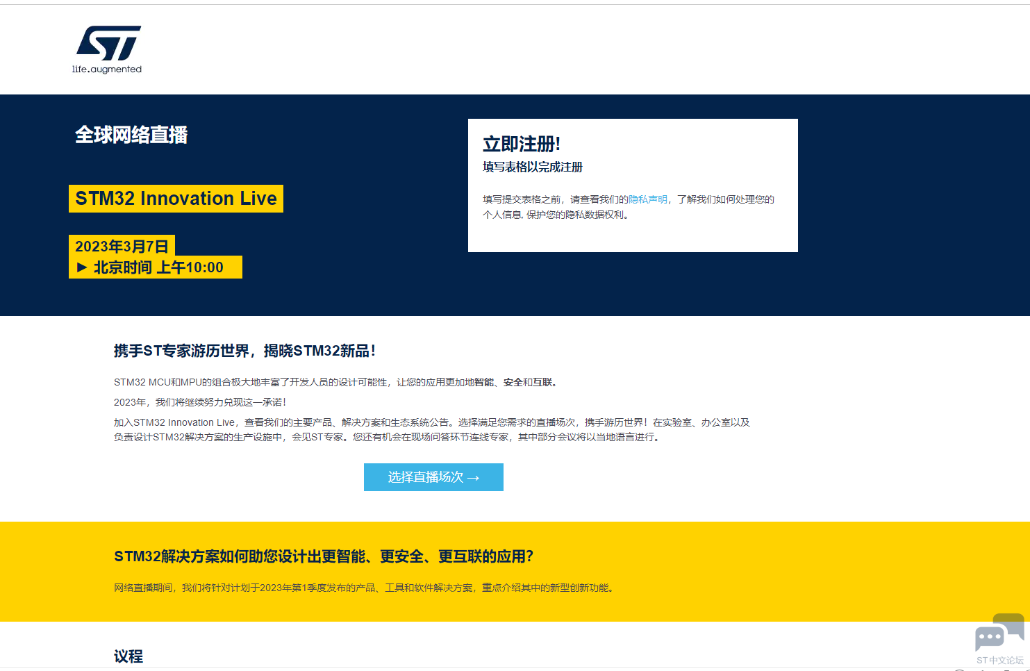Viewport: 1030px width, 671px height.
Task: Click the 立即注册! heading
Action: pos(522,144)
